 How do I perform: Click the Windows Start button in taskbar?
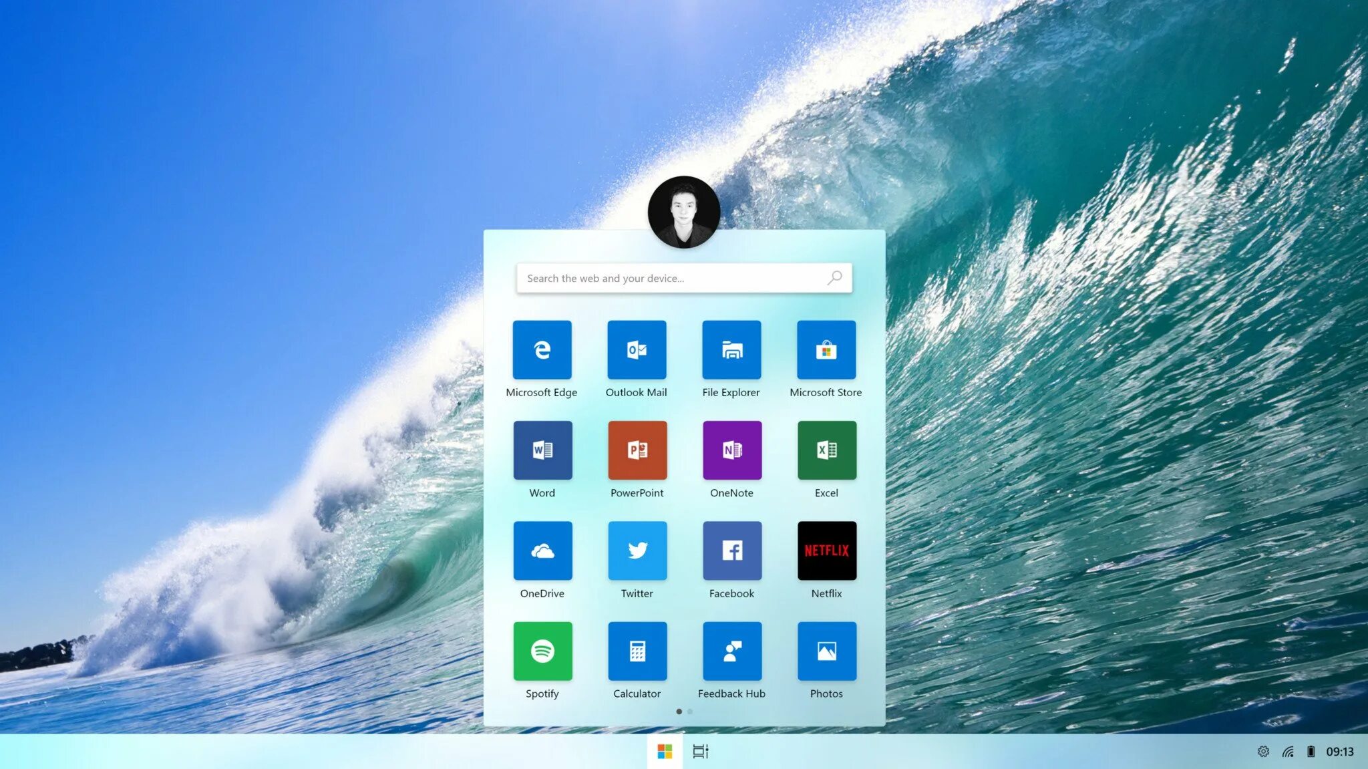pos(665,752)
